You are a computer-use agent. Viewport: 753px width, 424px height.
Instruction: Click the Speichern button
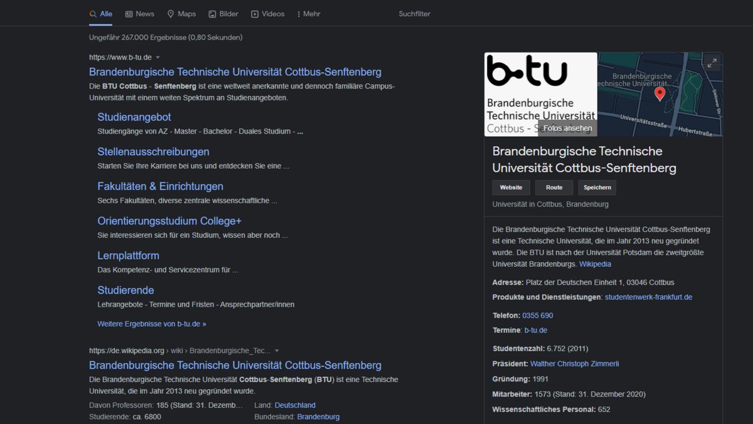click(x=597, y=187)
